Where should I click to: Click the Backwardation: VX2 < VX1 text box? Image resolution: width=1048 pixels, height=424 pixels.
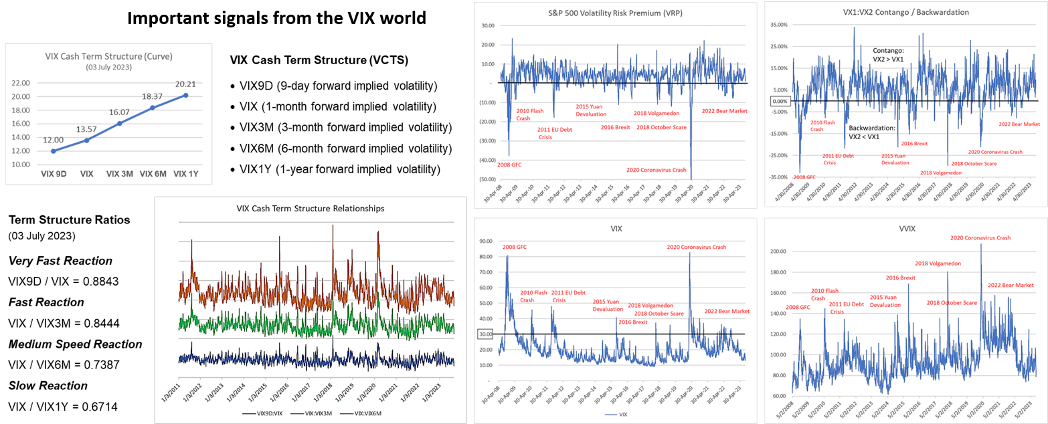point(873,131)
